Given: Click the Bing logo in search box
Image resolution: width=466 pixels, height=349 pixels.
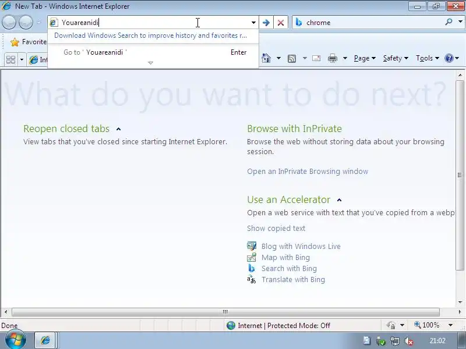Looking at the screenshot, I should click(x=299, y=22).
